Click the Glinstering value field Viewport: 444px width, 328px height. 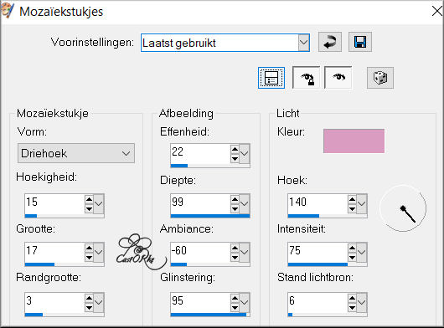click(x=200, y=301)
